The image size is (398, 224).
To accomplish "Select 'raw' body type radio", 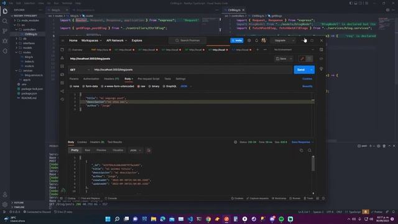I will pyautogui.click(x=138, y=86).
